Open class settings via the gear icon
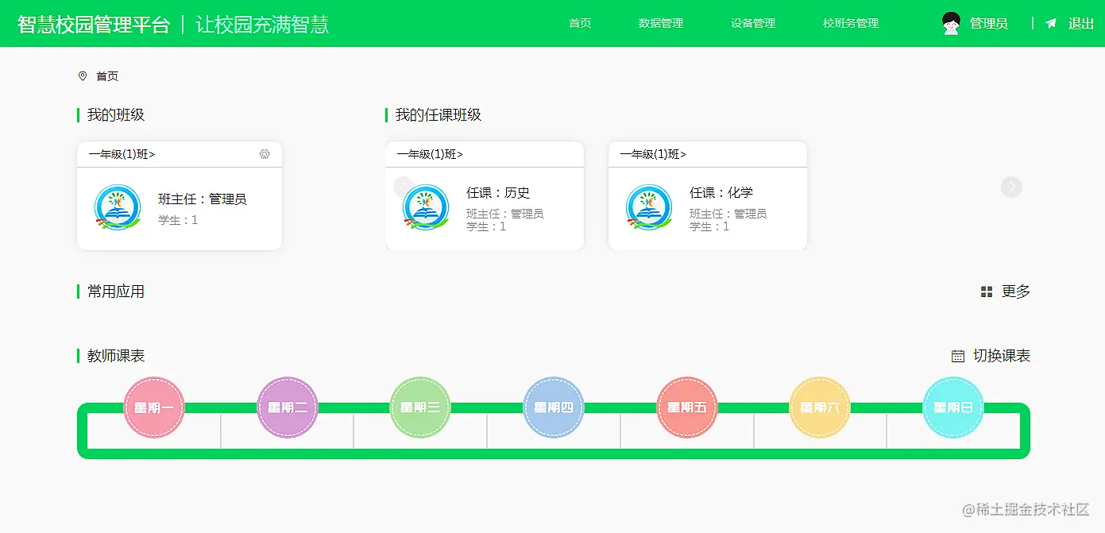 [265, 154]
